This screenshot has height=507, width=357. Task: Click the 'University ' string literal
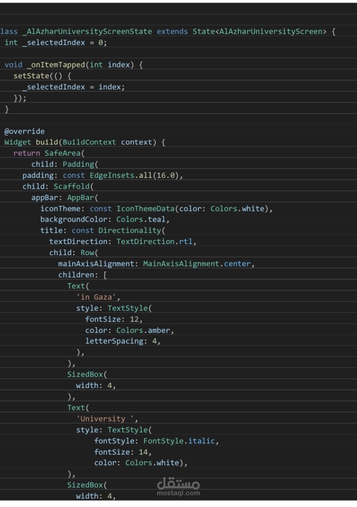pyautogui.click(x=105, y=419)
